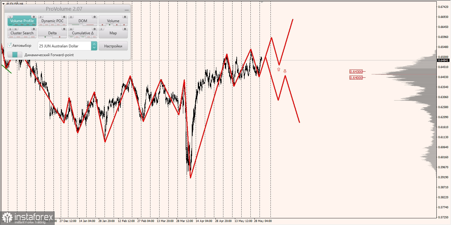Viewport: 451px width, 225px height.
Task: Click the 14 Jan 04:00 time label
Action: pyautogui.click(x=87, y=221)
